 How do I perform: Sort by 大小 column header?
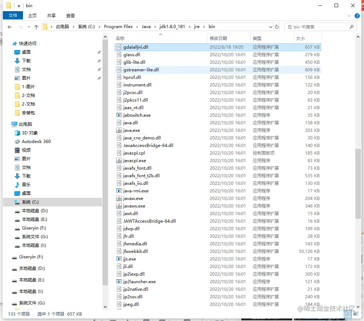(x=308, y=38)
